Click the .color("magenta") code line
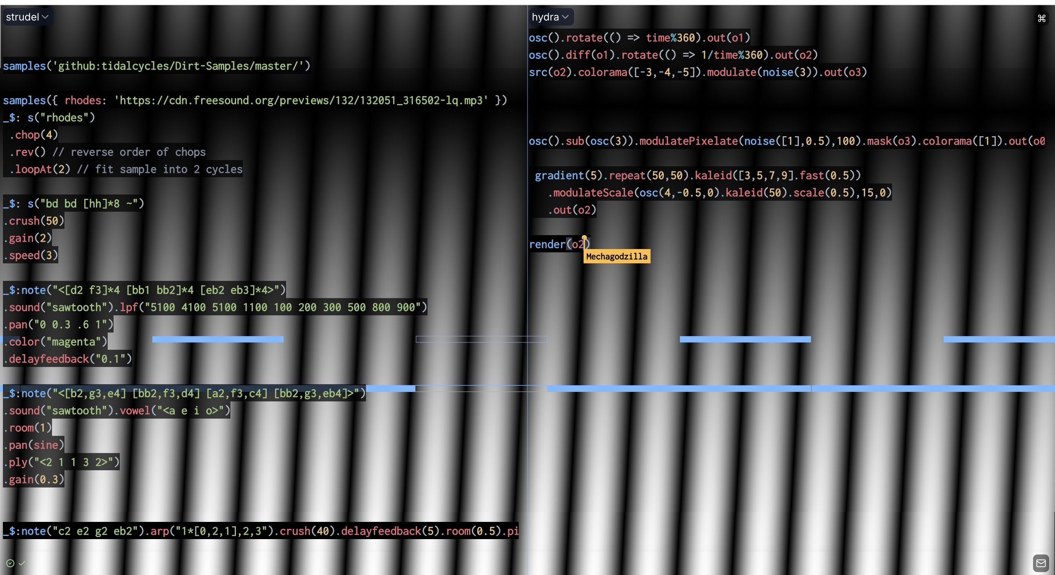The height and width of the screenshot is (575, 1055). pyautogui.click(x=58, y=342)
